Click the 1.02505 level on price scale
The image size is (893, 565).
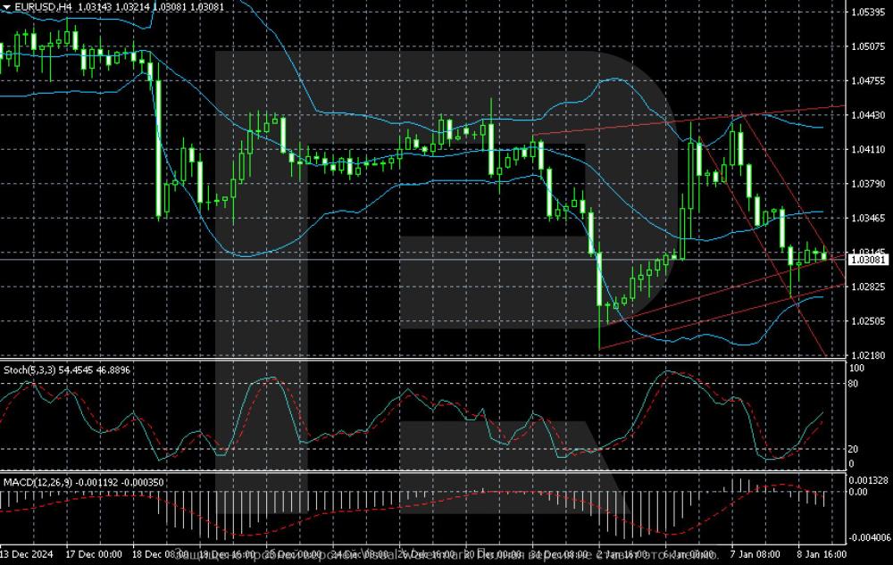tap(869, 321)
